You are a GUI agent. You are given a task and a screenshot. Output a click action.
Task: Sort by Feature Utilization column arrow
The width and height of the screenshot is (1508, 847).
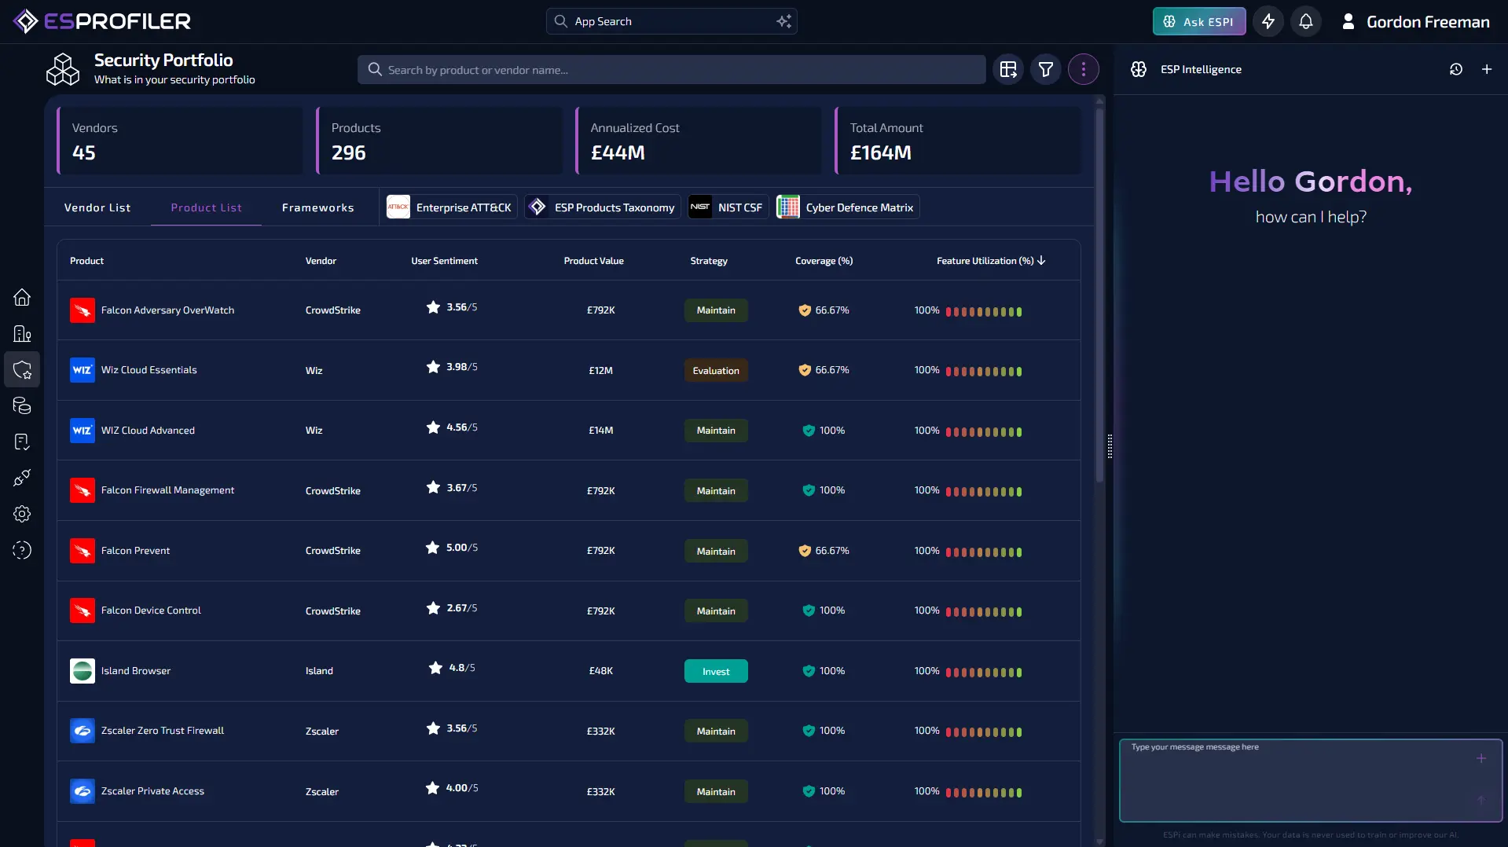[x=1041, y=260]
